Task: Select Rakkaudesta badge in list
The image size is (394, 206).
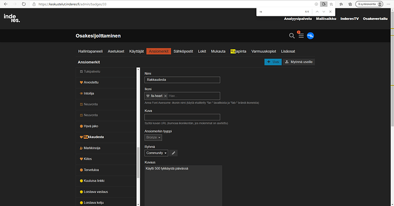Action: [x=106, y=137]
